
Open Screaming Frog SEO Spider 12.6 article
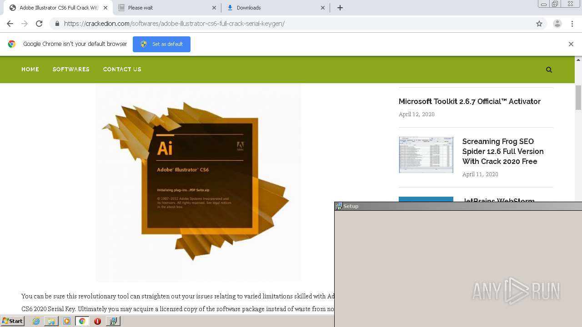(503, 151)
